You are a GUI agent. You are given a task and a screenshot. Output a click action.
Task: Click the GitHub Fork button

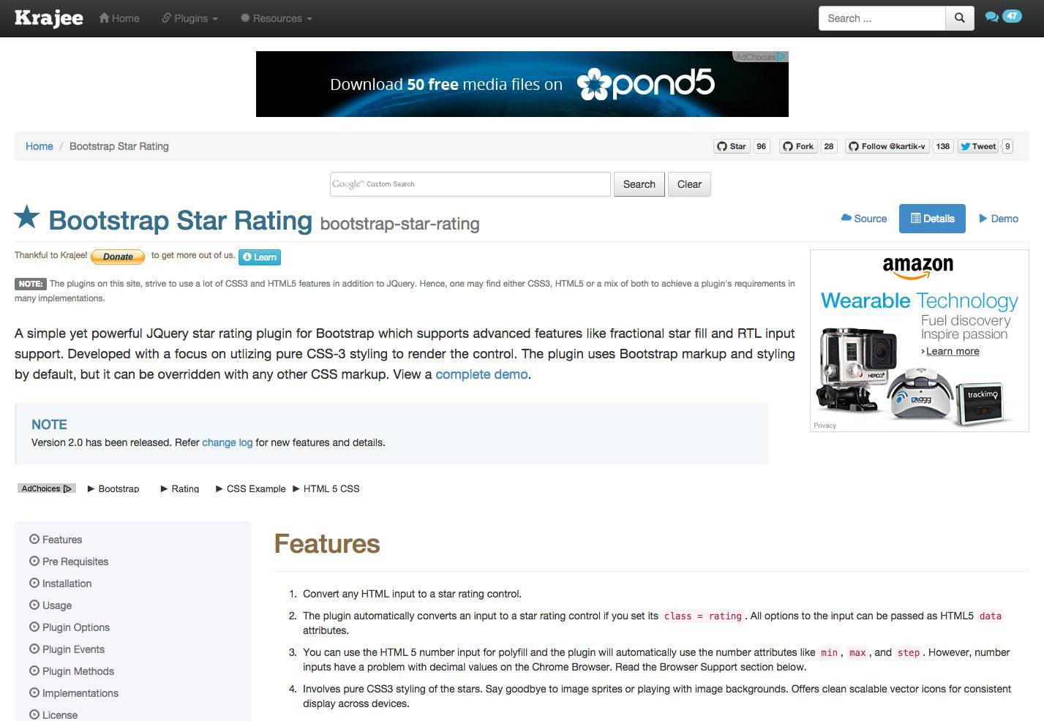(x=798, y=146)
